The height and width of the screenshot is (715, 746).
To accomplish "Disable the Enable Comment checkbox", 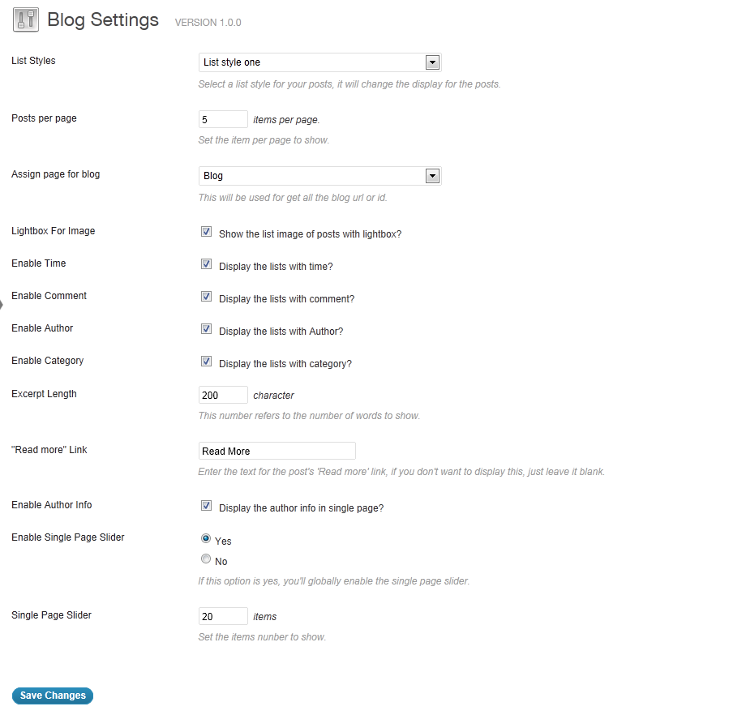I will coord(206,297).
